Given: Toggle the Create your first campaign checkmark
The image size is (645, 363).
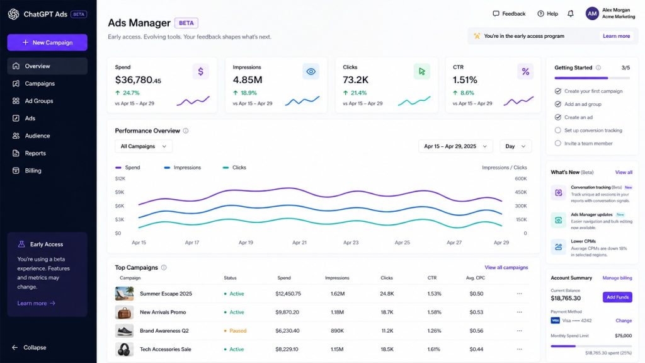Looking at the screenshot, I should [558, 91].
